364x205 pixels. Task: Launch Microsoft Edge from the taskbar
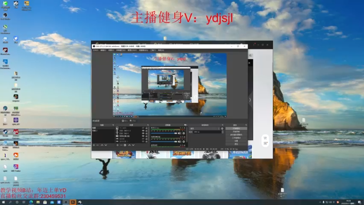(x=31, y=202)
